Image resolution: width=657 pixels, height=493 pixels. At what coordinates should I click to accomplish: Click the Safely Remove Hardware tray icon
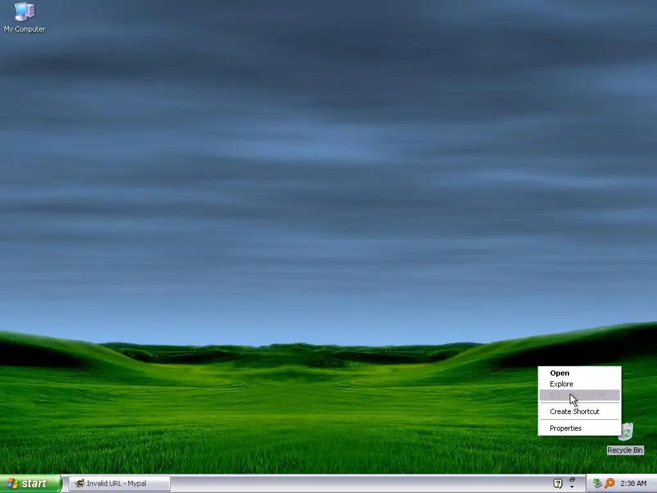597,483
